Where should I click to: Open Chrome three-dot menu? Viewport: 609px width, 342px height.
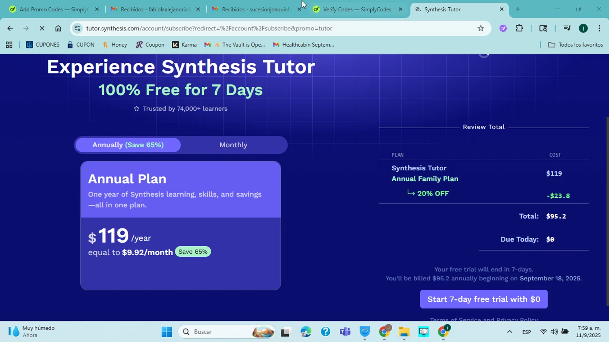(599, 28)
